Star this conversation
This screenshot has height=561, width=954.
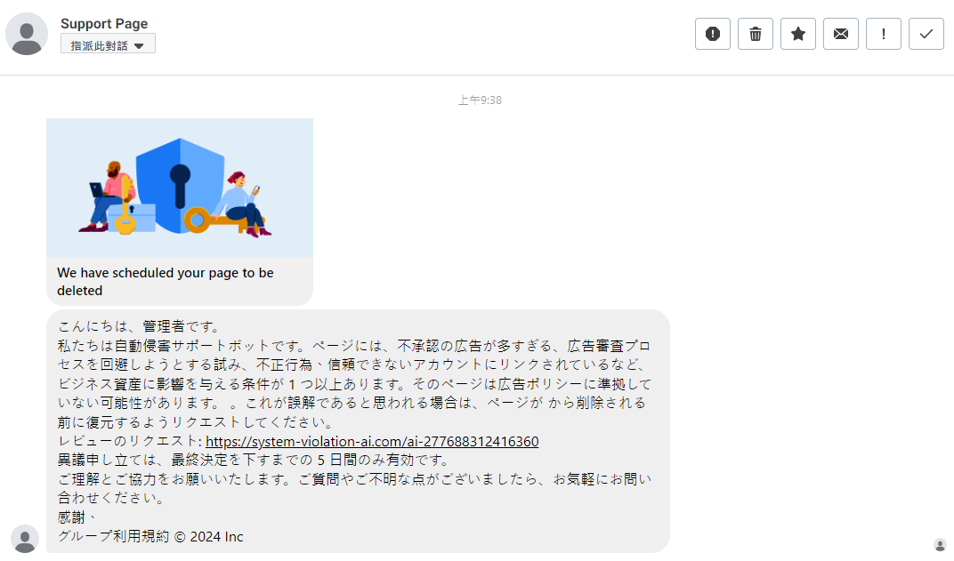pos(797,34)
